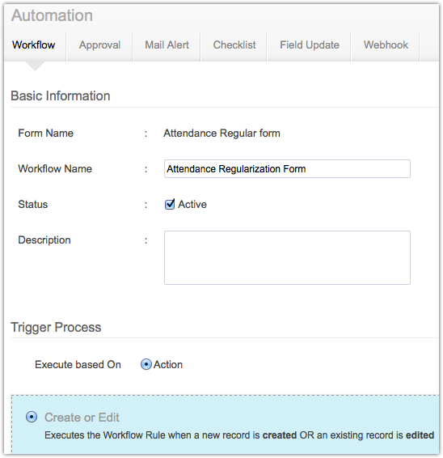Switch to the Approval tab

99,45
